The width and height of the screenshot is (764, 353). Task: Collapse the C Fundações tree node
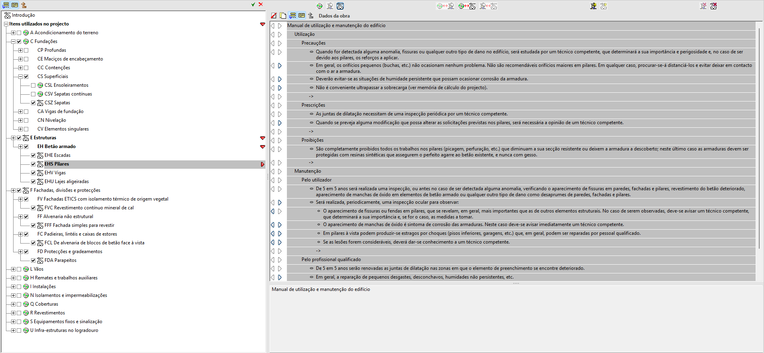13,41
